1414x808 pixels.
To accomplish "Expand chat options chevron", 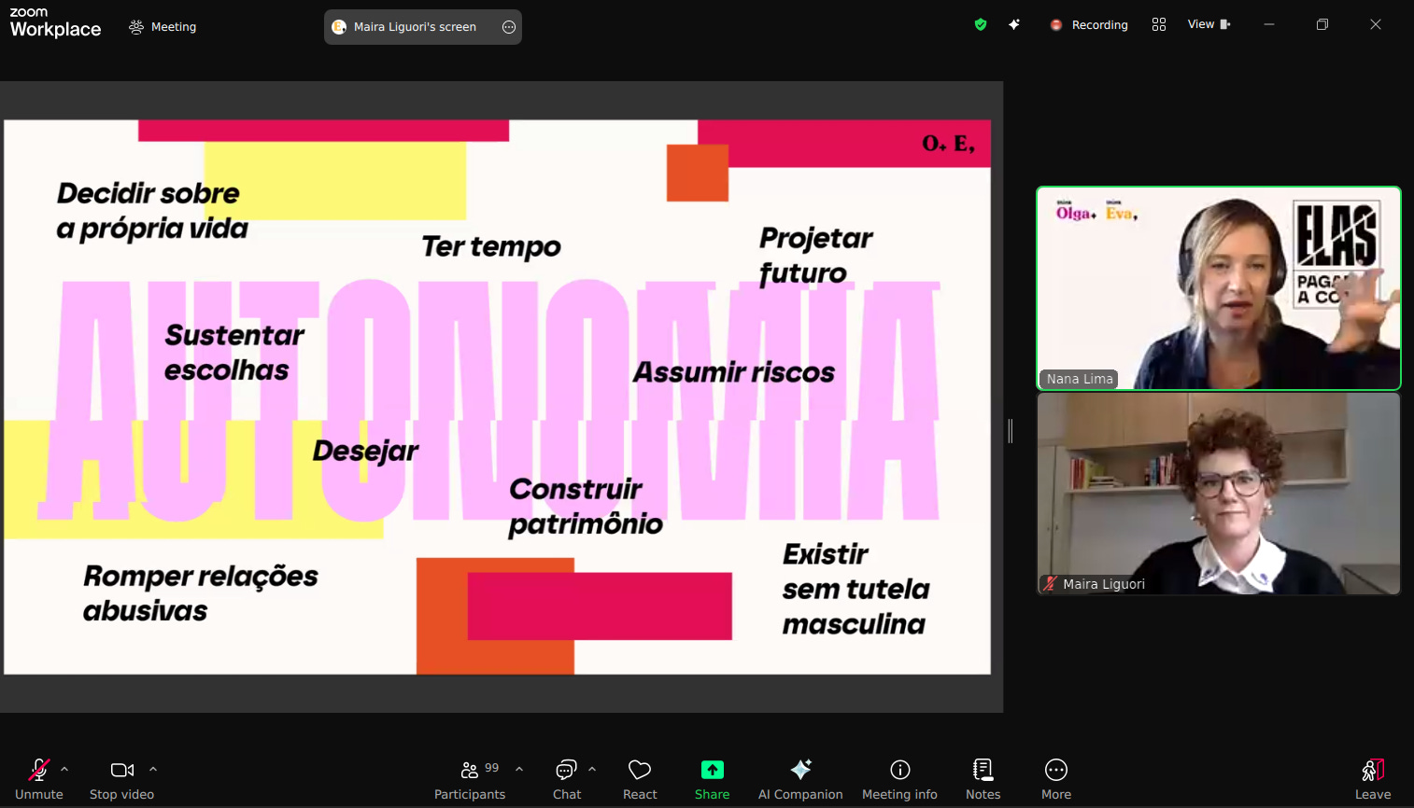I will (592, 770).
